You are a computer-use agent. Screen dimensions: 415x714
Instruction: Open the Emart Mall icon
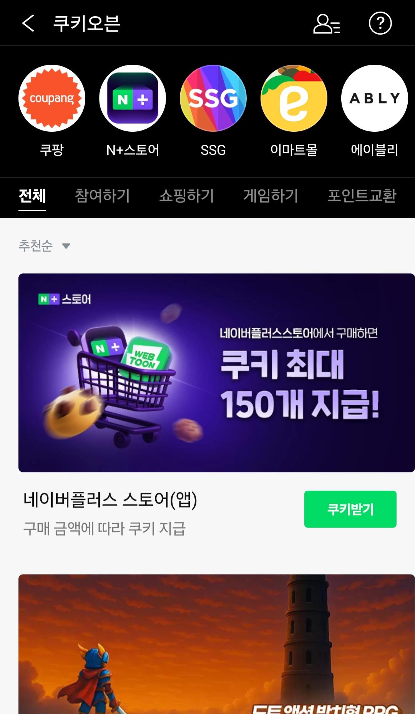pos(294,98)
